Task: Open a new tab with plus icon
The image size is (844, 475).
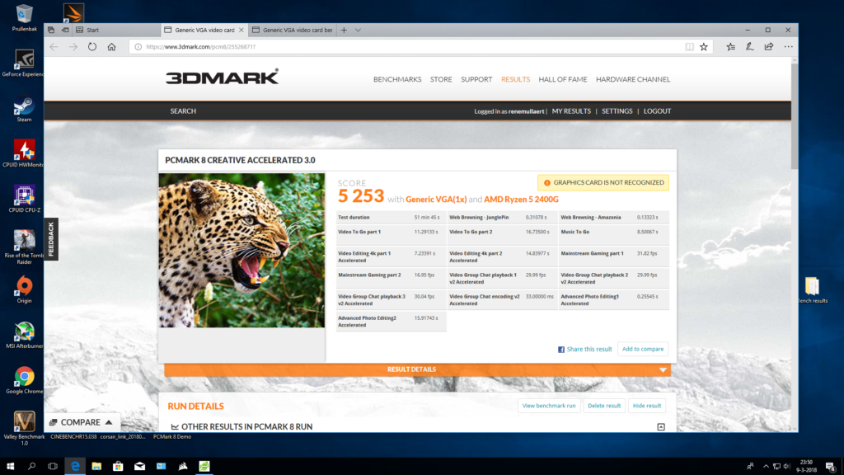Action: (344, 31)
